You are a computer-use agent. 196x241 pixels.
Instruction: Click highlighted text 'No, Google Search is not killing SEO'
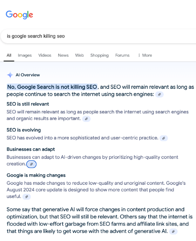coord(52,87)
